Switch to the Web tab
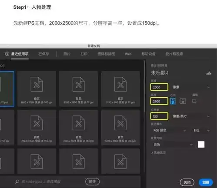 pos(128,54)
